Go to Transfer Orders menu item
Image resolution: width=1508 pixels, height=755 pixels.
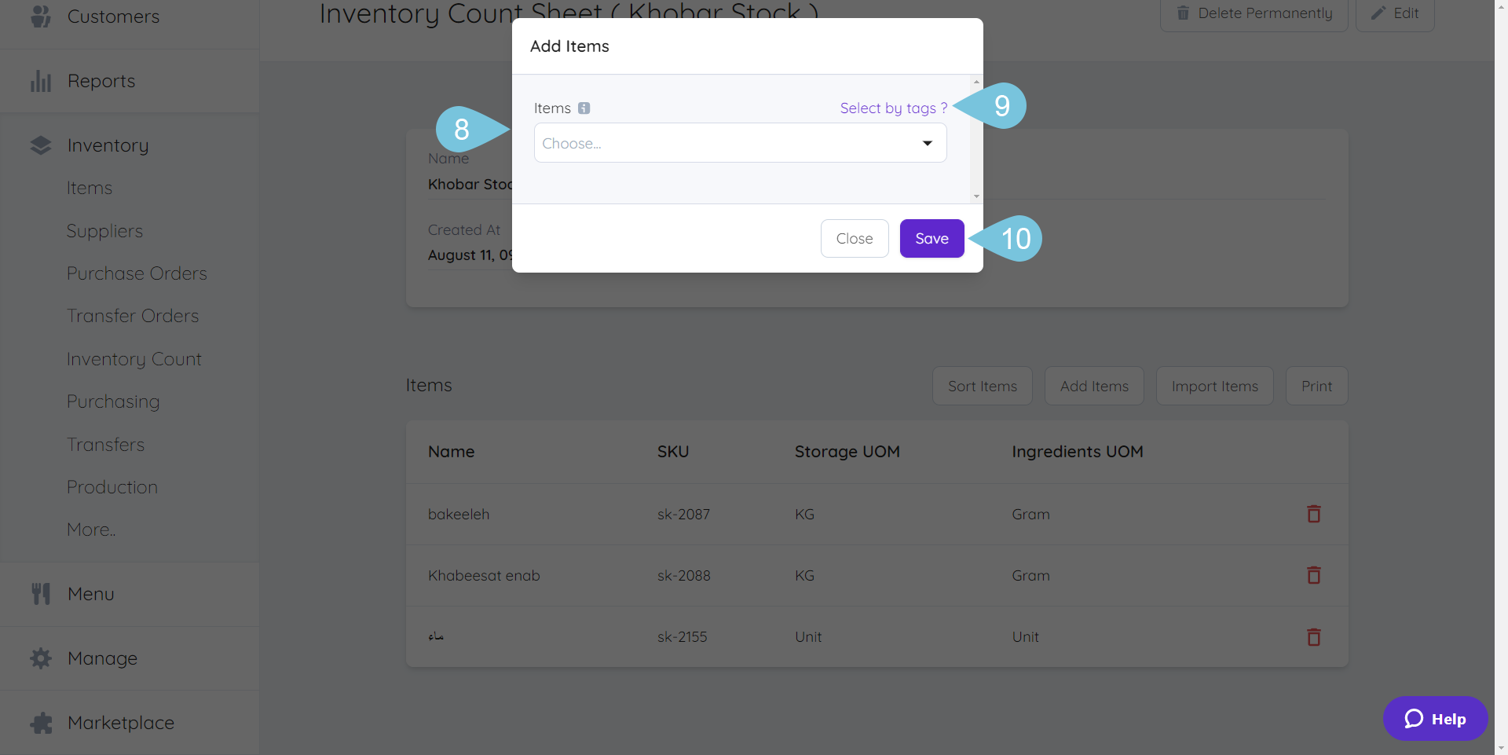coord(133,316)
